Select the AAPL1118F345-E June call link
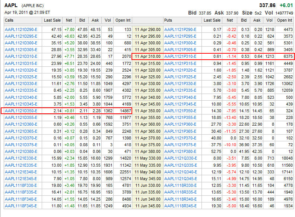 pos(21,205)
